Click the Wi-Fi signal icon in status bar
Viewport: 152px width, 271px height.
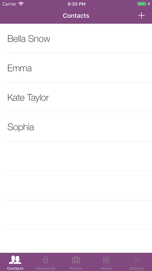[21, 4]
